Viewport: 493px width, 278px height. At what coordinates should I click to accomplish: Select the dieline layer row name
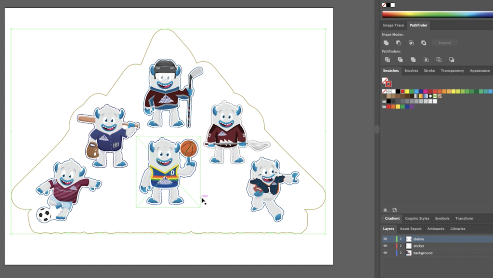point(418,239)
